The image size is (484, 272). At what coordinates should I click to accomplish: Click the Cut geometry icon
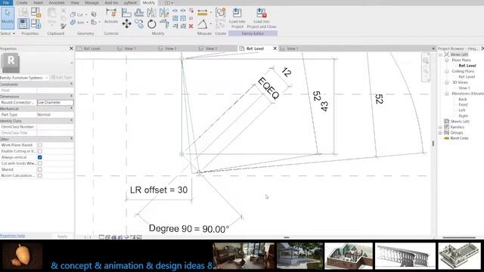coord(73,14)
